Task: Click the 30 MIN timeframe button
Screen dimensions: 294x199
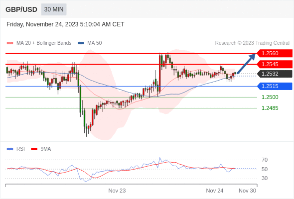Action: tap(54, 9)
